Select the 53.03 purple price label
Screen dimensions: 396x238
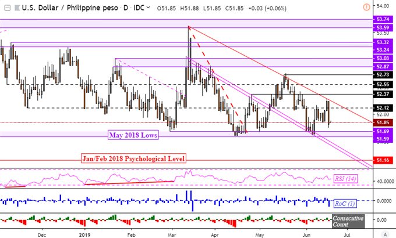(x=383, y=58)
